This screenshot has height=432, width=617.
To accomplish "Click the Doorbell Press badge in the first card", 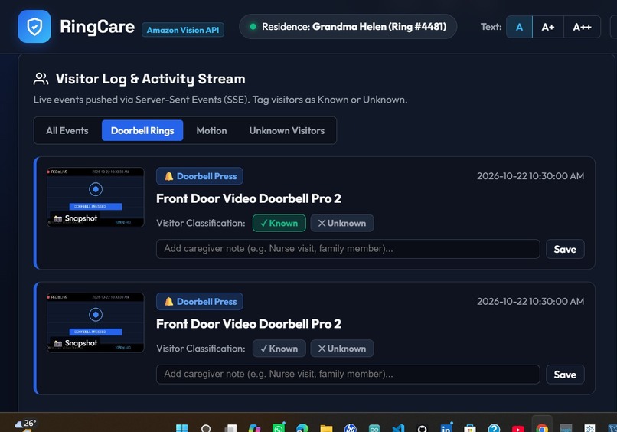I will point(200,176).
